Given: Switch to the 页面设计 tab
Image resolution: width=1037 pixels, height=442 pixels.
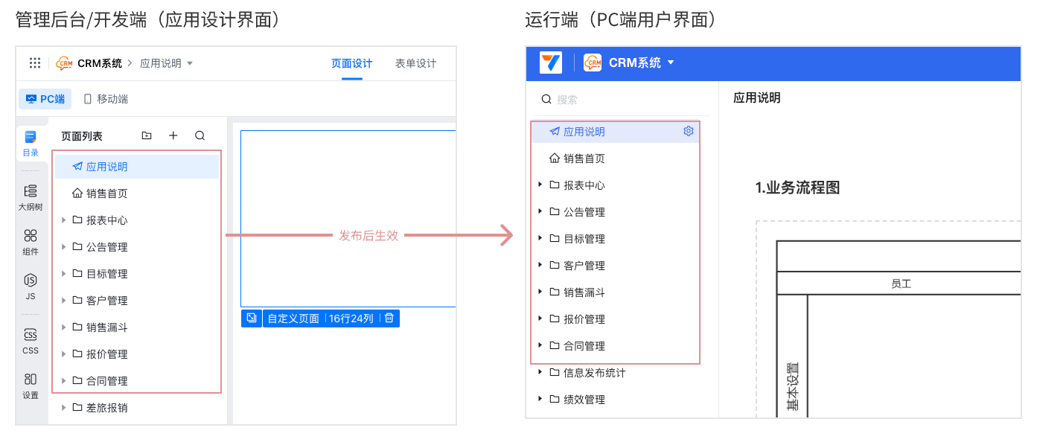Looking at the screenshot, I should (351, 63).
